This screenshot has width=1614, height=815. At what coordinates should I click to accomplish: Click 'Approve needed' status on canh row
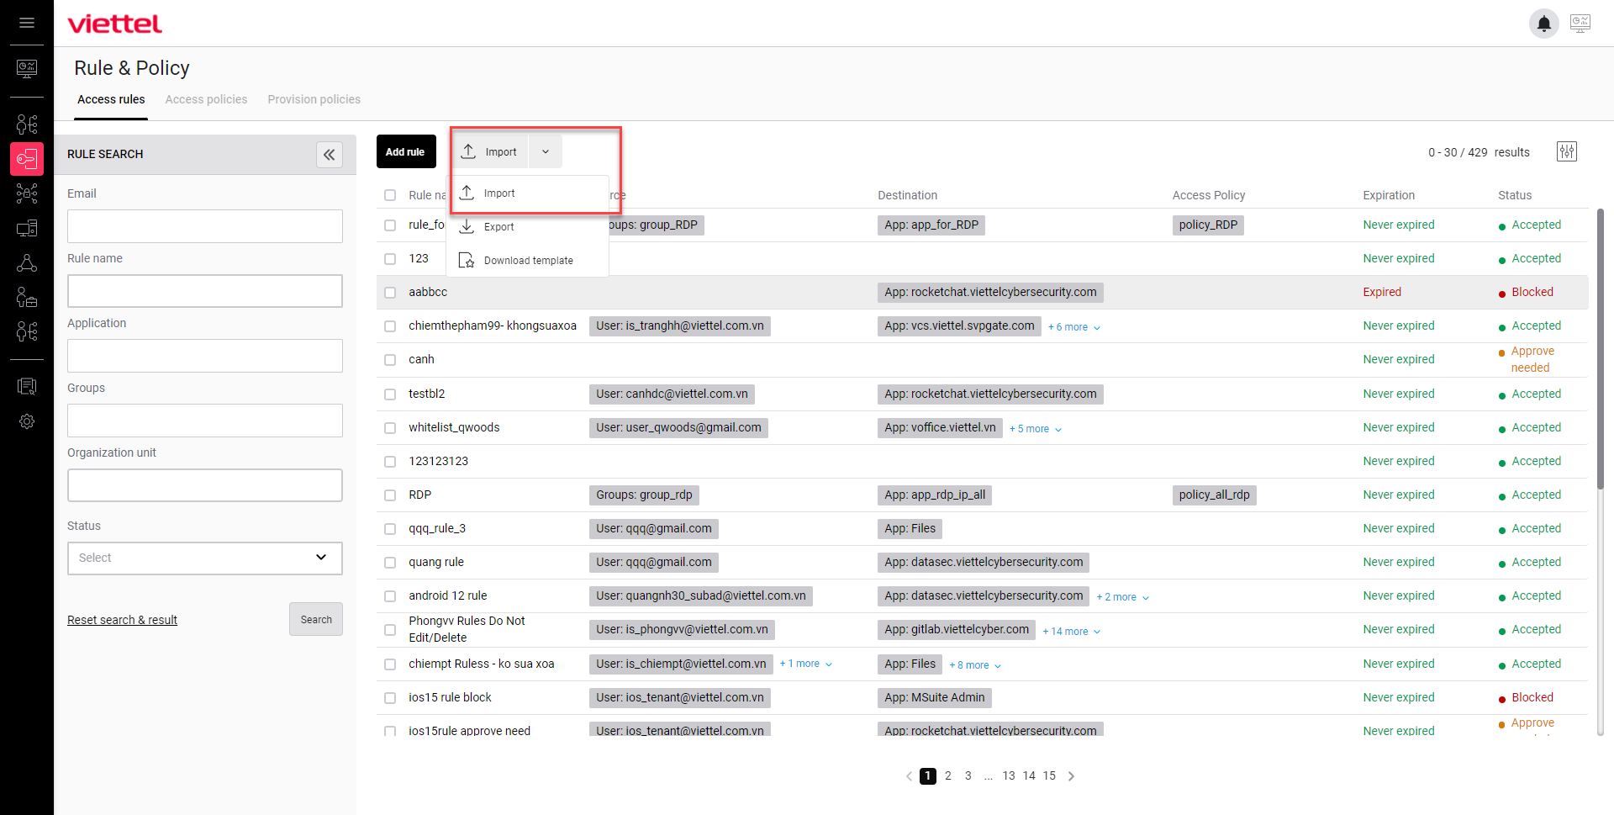coord(1532,359)
